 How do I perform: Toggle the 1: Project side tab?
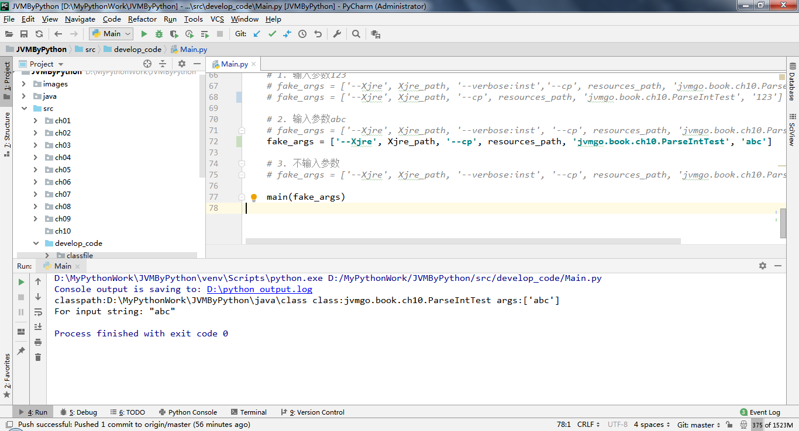[x=6, y=82]
